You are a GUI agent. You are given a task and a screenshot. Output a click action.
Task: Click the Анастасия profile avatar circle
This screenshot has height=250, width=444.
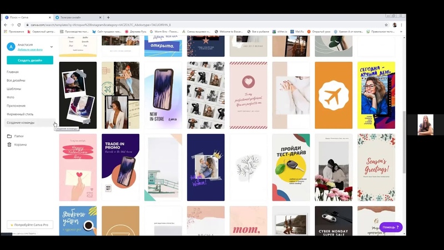pyautogui.click(x=11, y=47)
